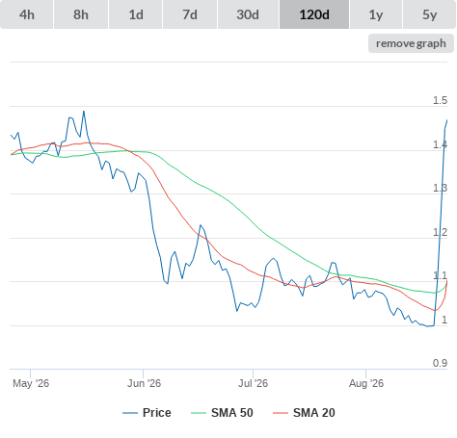
Task: Click the green SMA 50 legend marker
Action: [199, 413]
